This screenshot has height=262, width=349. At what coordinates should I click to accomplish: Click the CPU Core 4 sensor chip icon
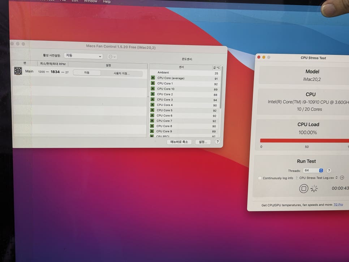[152, 105]
